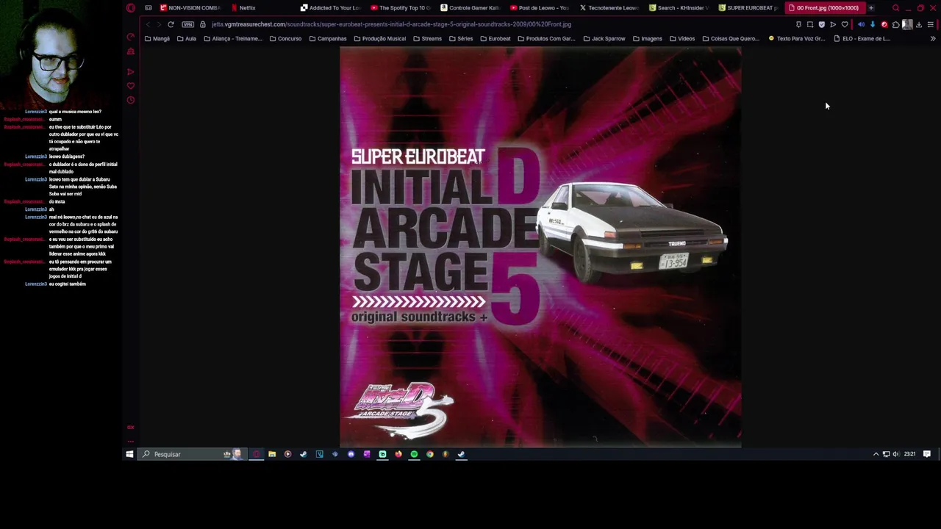Switch to the Search - KHInsider tab
Image resolution: width=941 pixels, height=529 pixels.
coord(680,8)
